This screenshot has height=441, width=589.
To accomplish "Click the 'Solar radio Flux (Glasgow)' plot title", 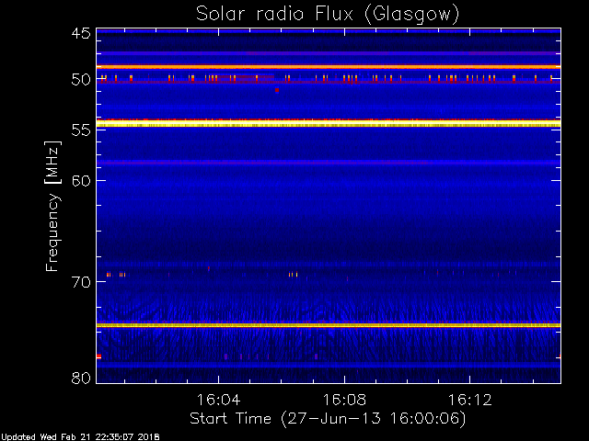I will point(328,14).
